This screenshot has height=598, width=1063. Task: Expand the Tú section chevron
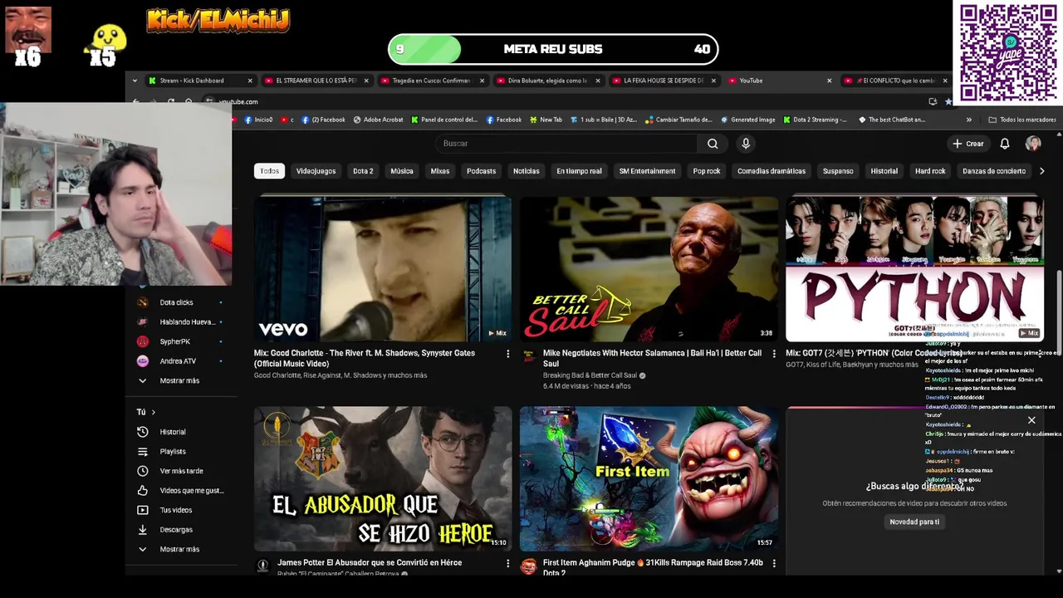[153, 412]
